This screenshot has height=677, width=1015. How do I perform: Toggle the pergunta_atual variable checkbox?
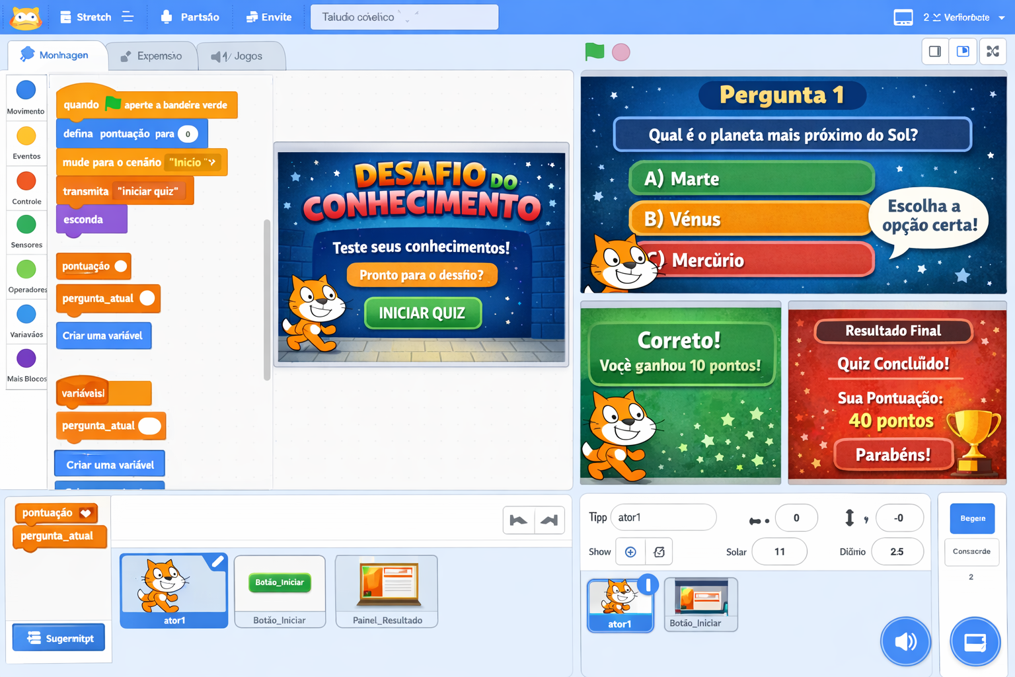[147, 298]
